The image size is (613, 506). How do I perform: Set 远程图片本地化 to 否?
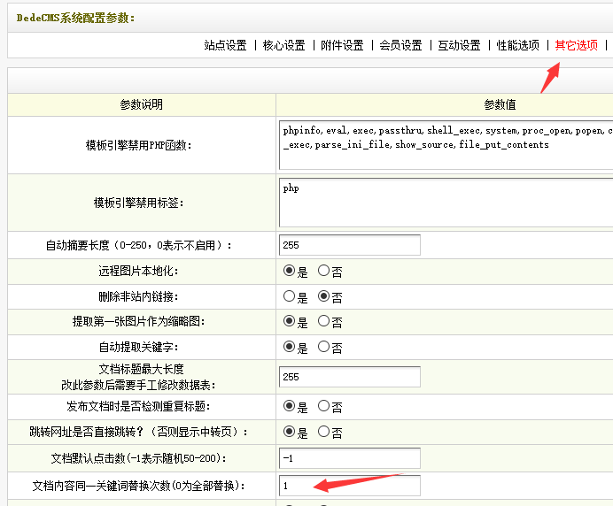pyautogui.click(x=324, y=272)
